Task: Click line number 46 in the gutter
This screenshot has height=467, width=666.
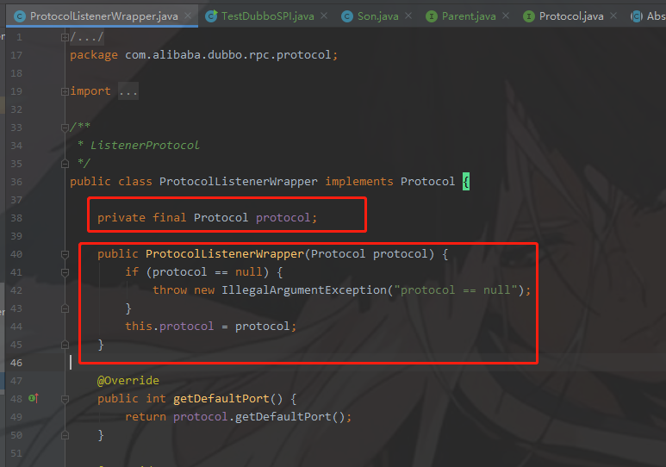Action: pyautogui.click(x=16, y=363)
